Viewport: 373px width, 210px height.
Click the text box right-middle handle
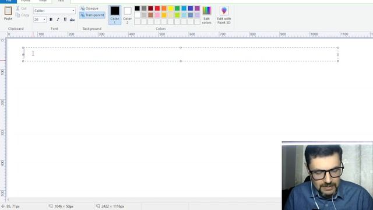coord(338,54)
